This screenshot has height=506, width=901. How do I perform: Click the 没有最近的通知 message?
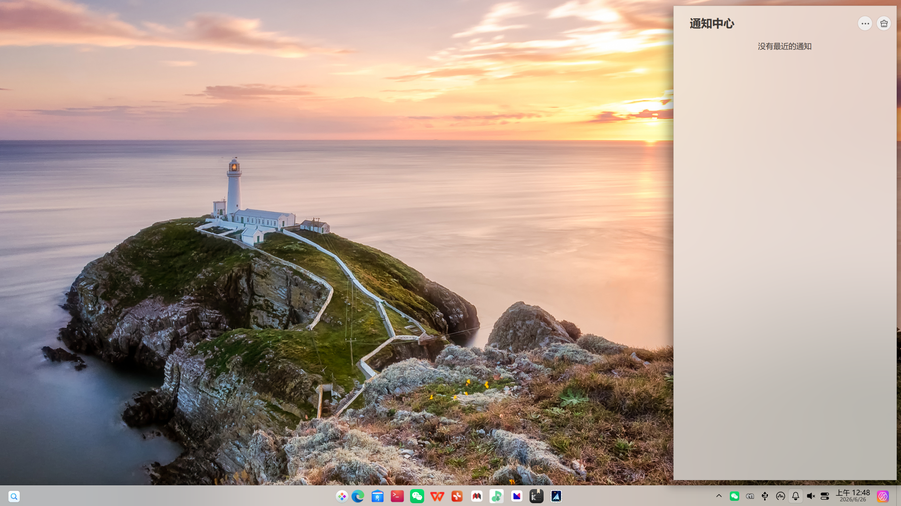pos(784,46)
